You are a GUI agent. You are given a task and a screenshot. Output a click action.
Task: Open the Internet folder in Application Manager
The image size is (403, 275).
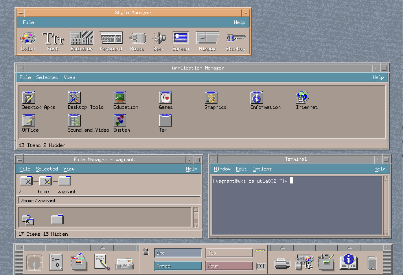302,98
